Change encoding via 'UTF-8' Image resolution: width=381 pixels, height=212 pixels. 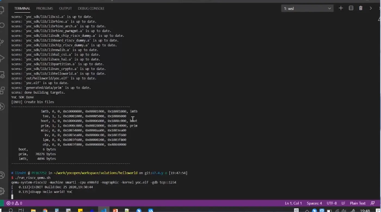pos(332,203)
